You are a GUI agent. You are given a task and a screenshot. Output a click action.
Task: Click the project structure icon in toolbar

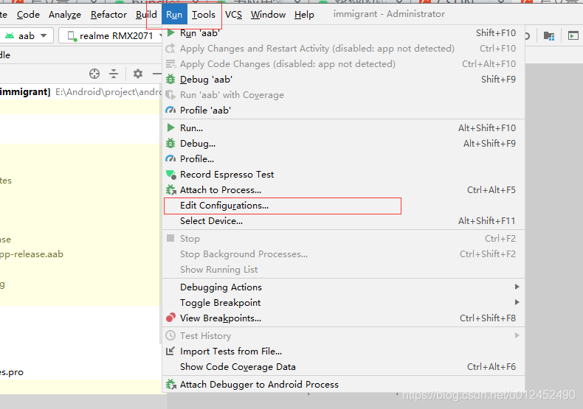tap(549, 35)
